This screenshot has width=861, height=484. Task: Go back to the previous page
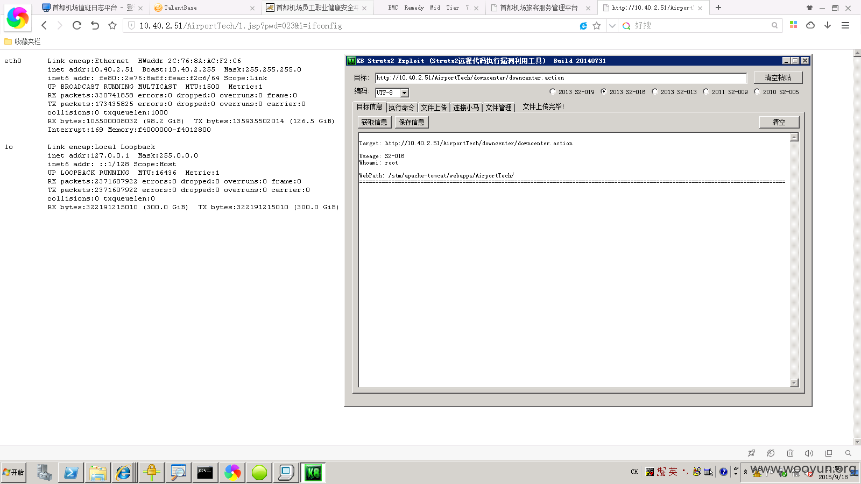44,25
